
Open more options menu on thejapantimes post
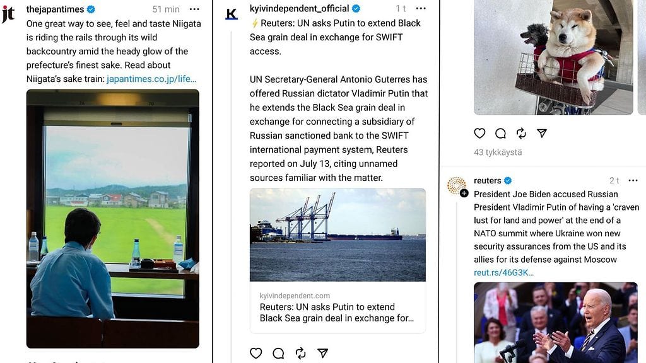point(194,9)
